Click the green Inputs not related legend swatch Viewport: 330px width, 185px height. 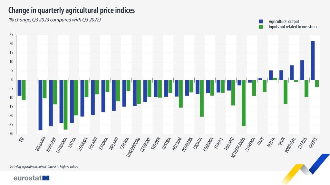coord(261,27)
